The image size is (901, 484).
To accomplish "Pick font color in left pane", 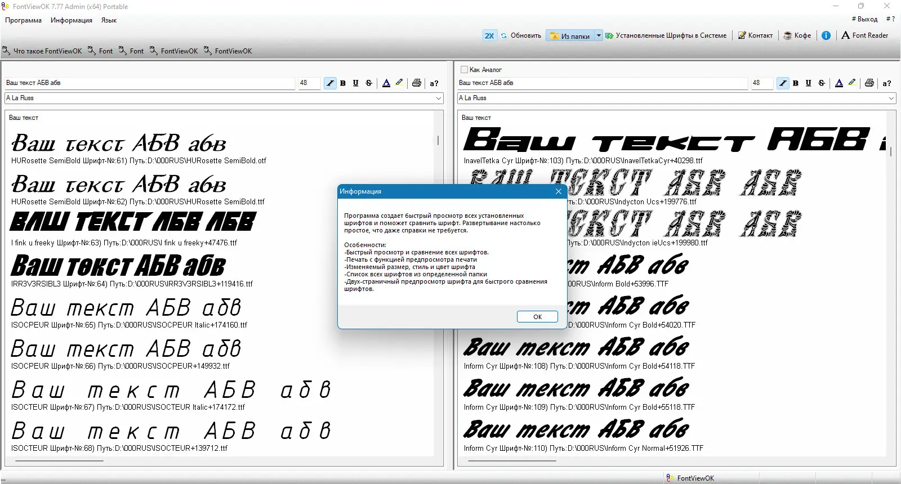I will click(386, 83).
